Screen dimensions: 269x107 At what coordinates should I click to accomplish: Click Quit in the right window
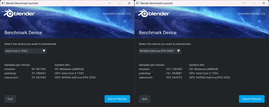[x=145, y=99]
